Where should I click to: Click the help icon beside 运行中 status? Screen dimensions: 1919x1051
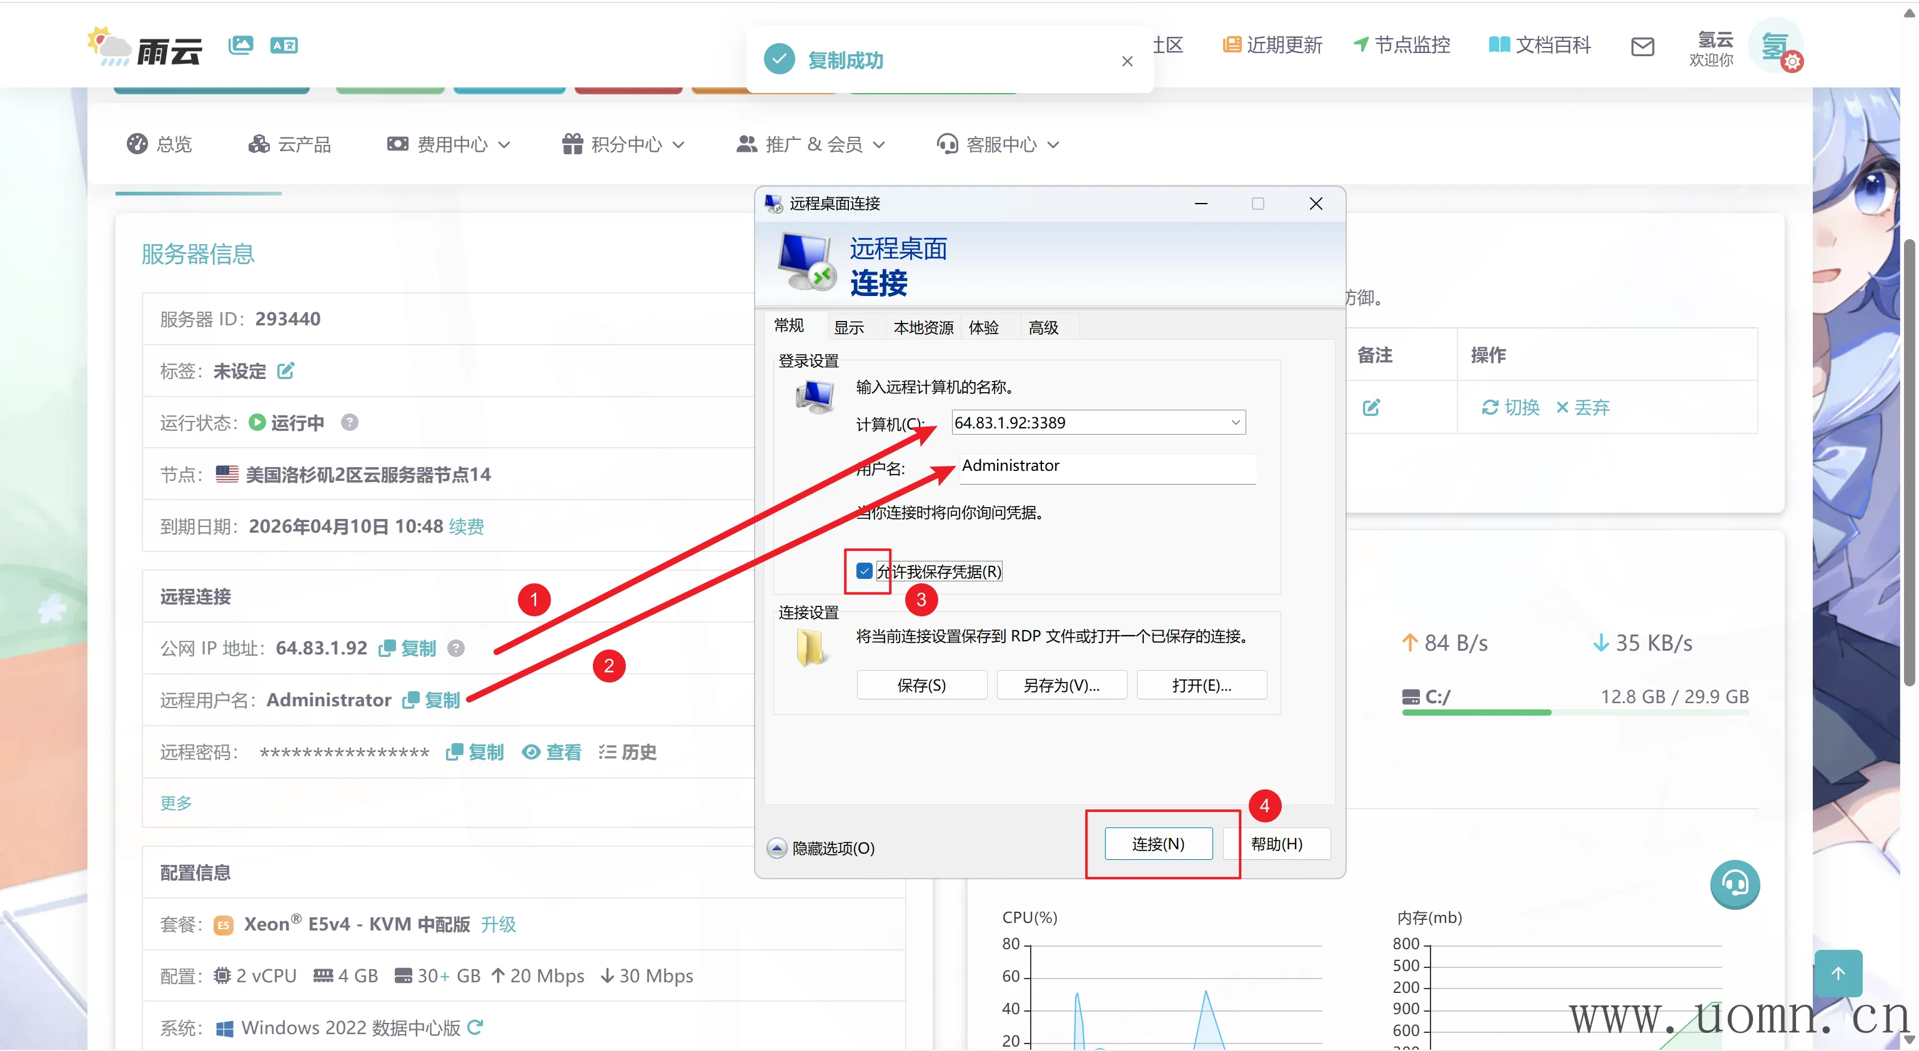point(349,422)
